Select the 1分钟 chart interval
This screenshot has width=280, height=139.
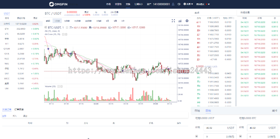tap(57, 21)
